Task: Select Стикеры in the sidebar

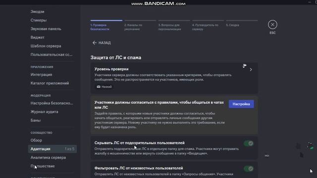Action: coord(39,20)
